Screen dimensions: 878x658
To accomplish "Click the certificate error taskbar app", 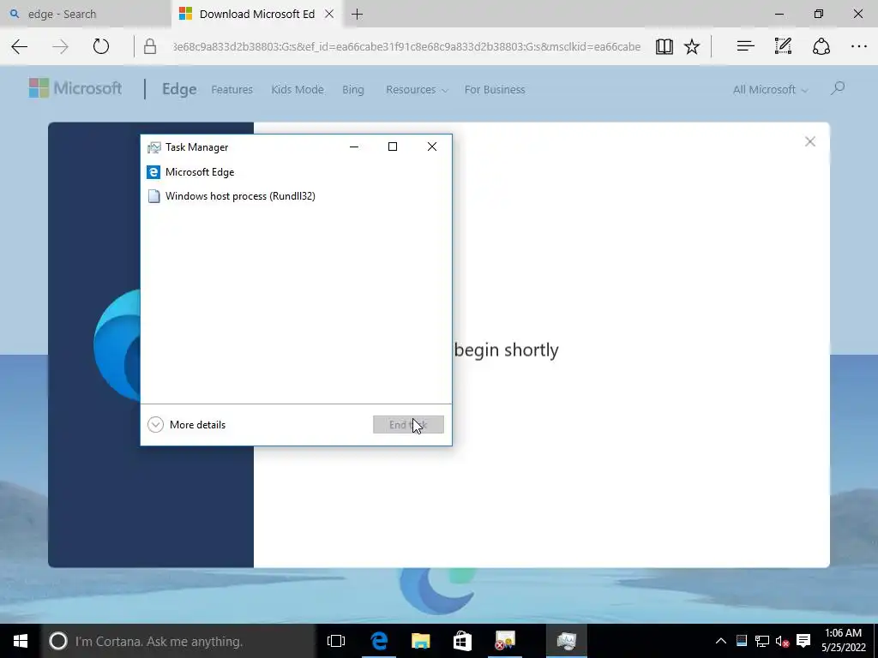I will pyautogui.click(x=504, y=641).
